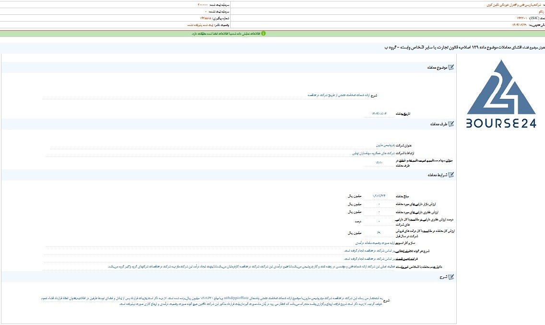
Task: Select the green notice bar message text
Action: 226,34
